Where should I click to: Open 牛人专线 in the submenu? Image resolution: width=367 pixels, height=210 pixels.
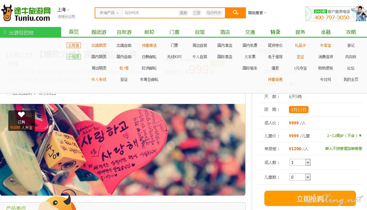99,80
